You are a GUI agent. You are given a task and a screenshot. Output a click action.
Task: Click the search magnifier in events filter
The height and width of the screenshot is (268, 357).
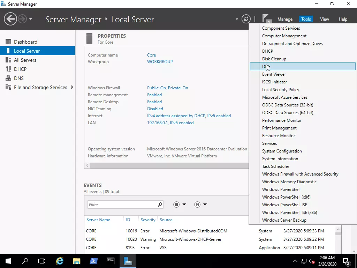pyautogui.click(x=160, y=204)
